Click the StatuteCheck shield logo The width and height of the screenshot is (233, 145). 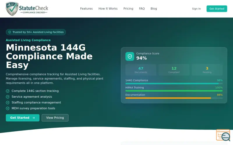(x=12, y=9)
